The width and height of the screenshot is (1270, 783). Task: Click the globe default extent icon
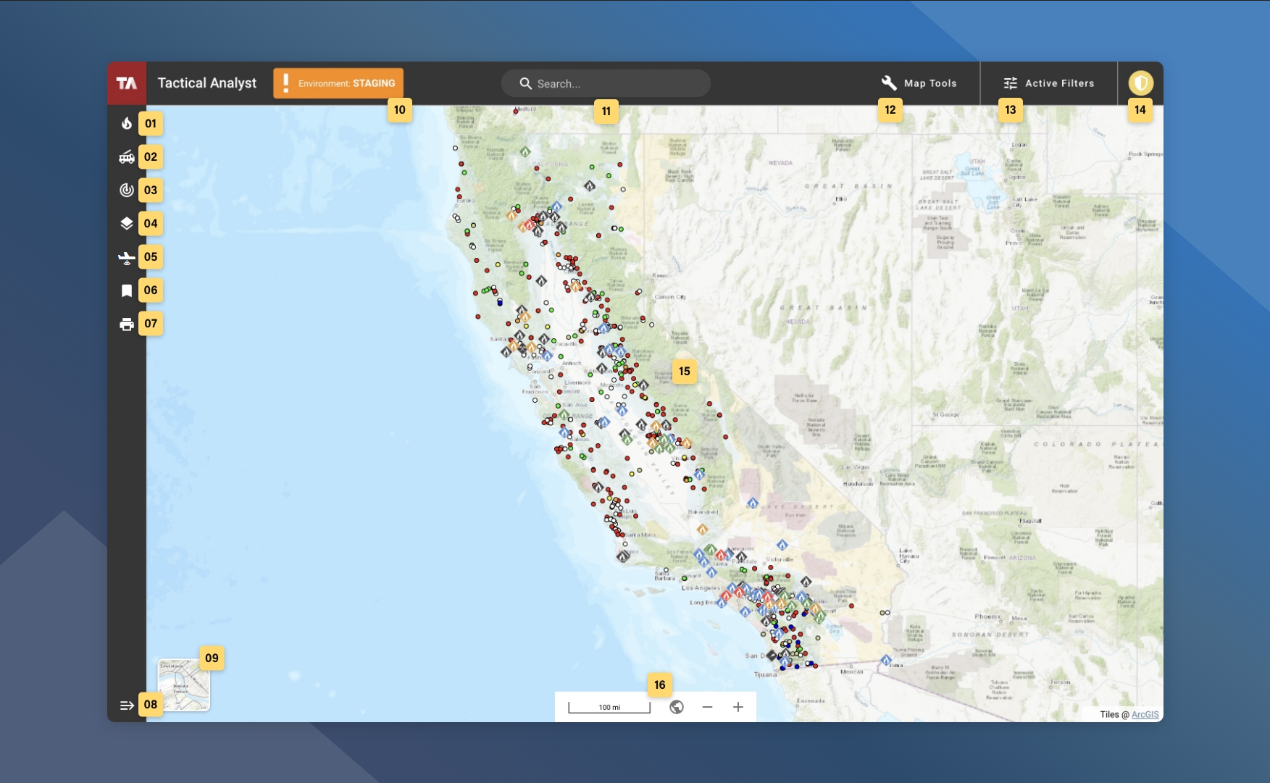point(677,707)
